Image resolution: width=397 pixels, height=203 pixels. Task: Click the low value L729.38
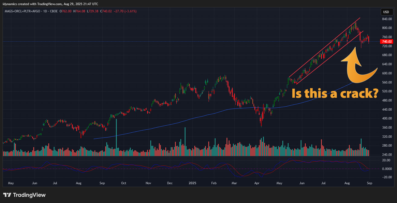coord(93,11)
